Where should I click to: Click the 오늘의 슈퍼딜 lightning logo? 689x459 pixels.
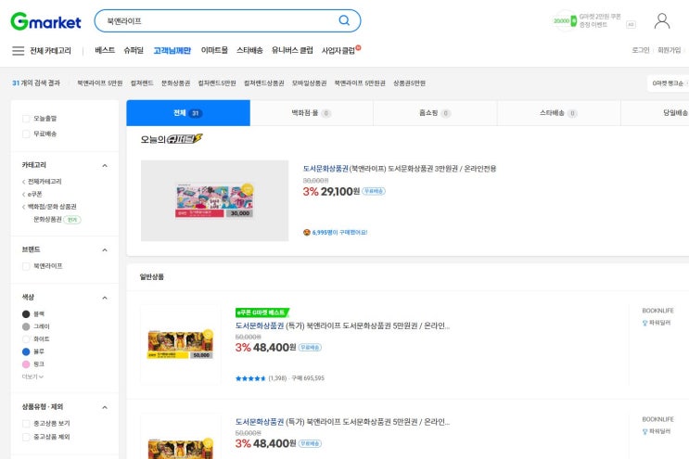[x=185, y=139]
